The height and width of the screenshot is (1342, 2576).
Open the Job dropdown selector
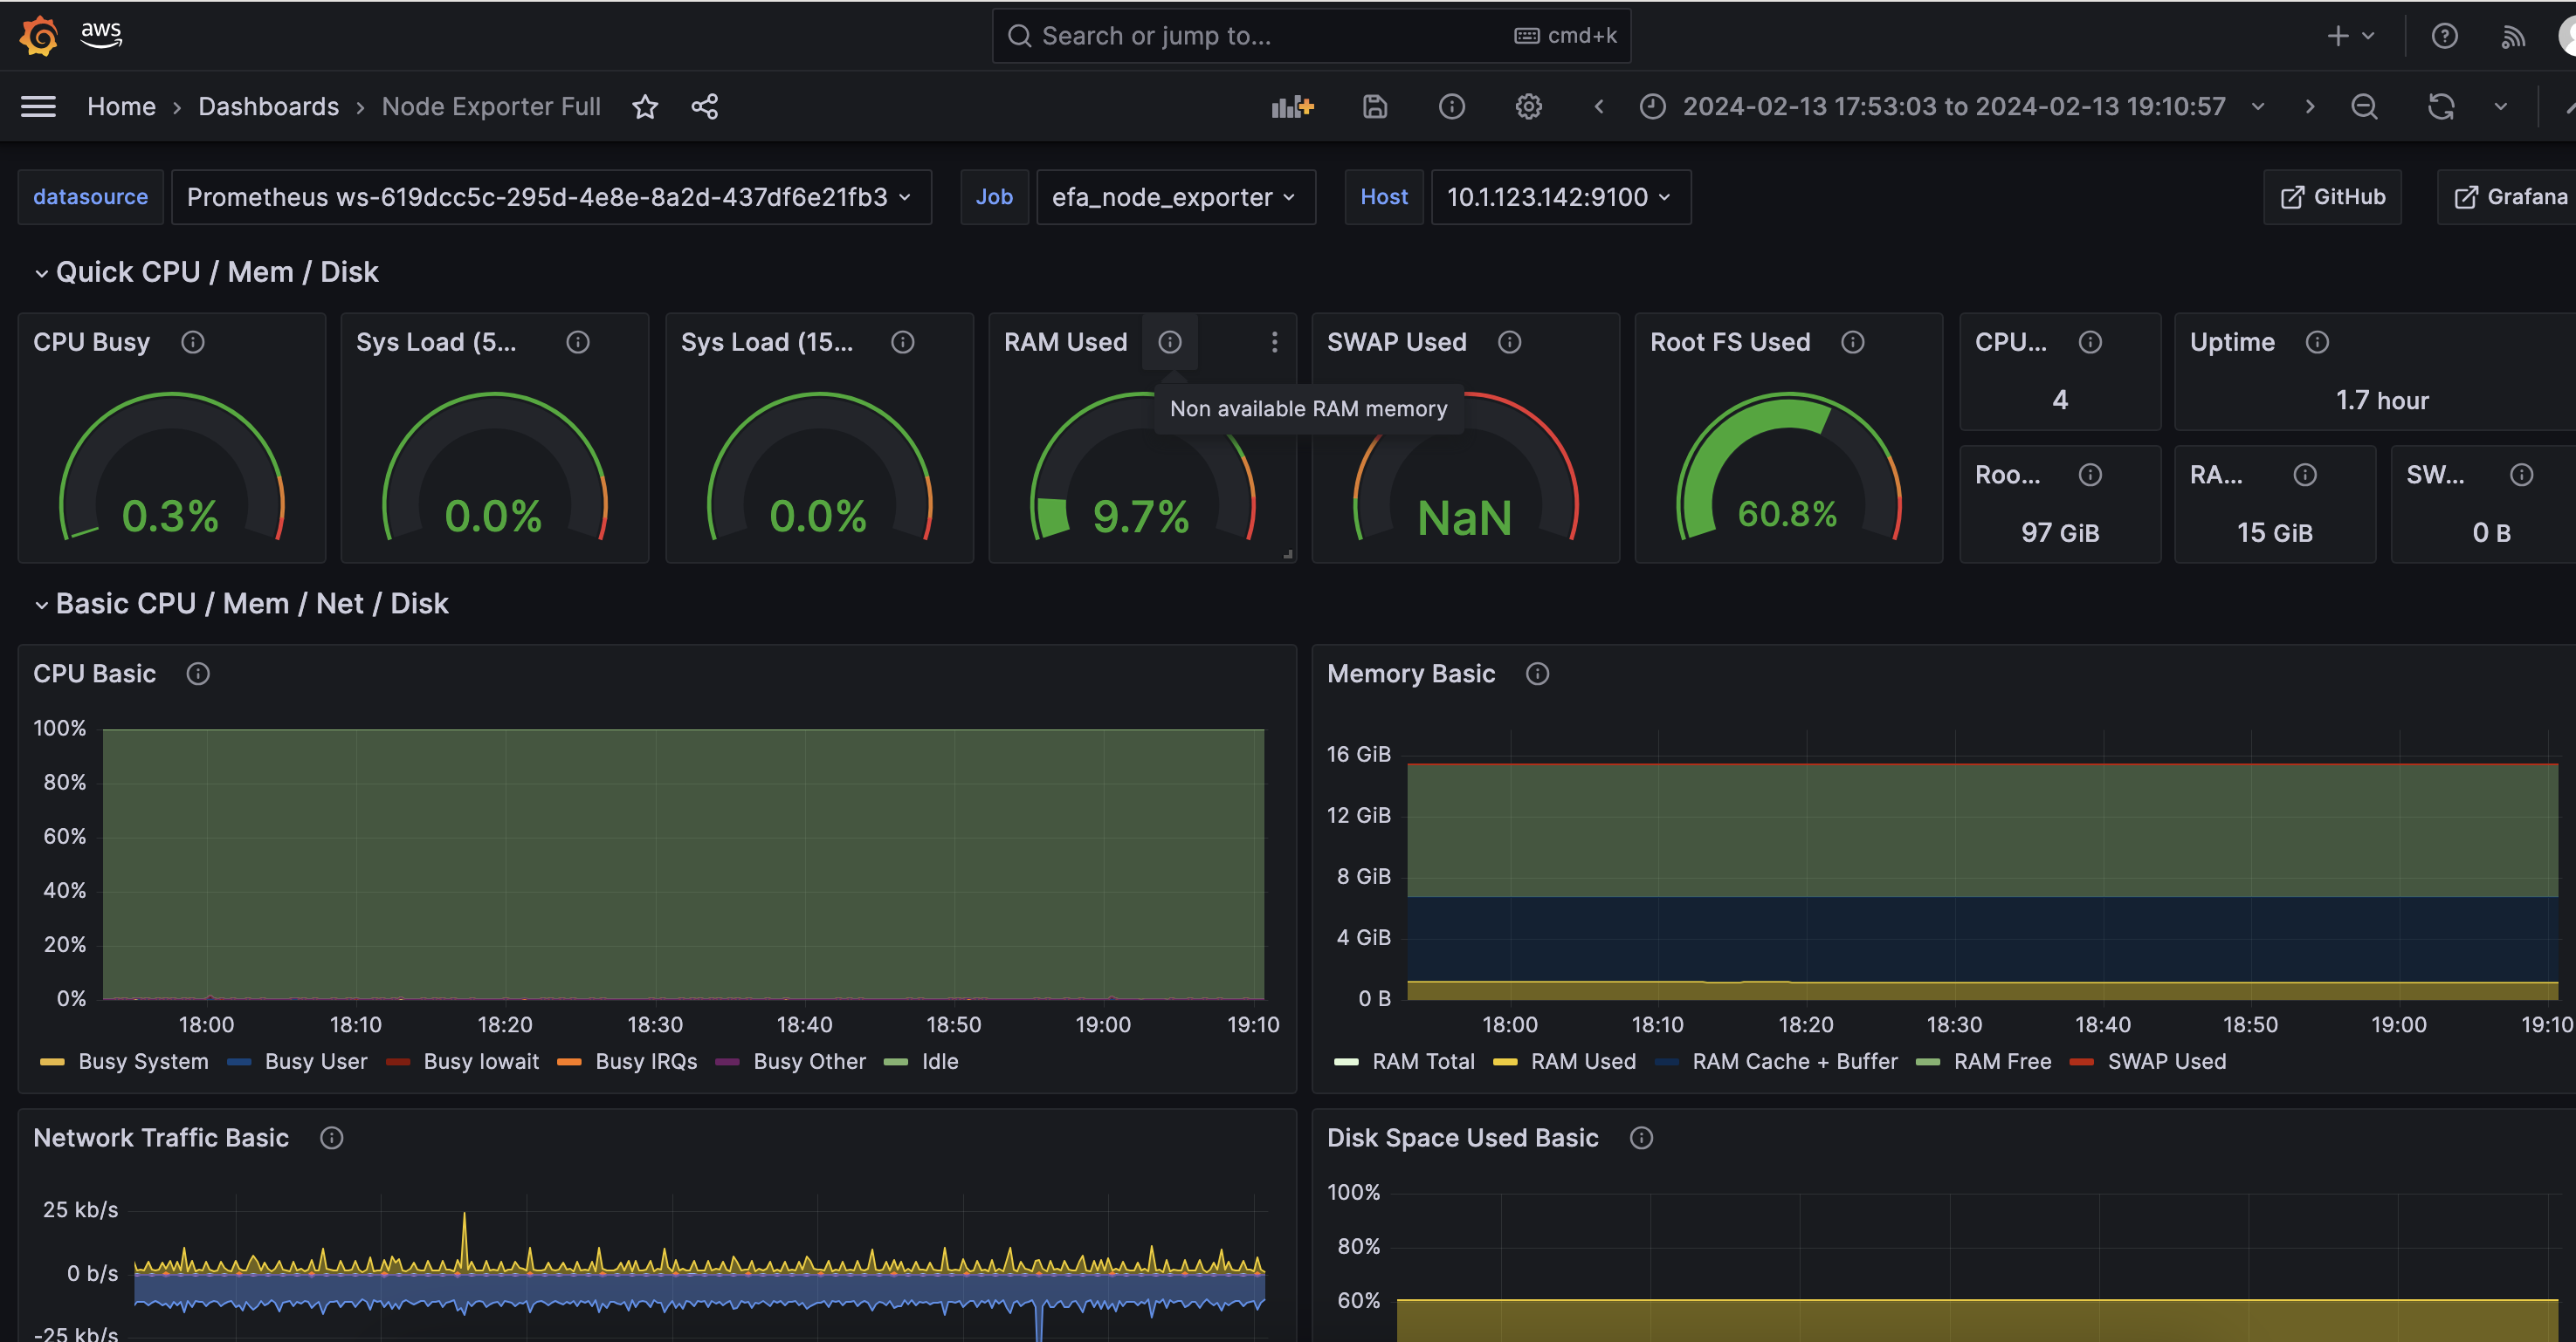pos(1172,195)
